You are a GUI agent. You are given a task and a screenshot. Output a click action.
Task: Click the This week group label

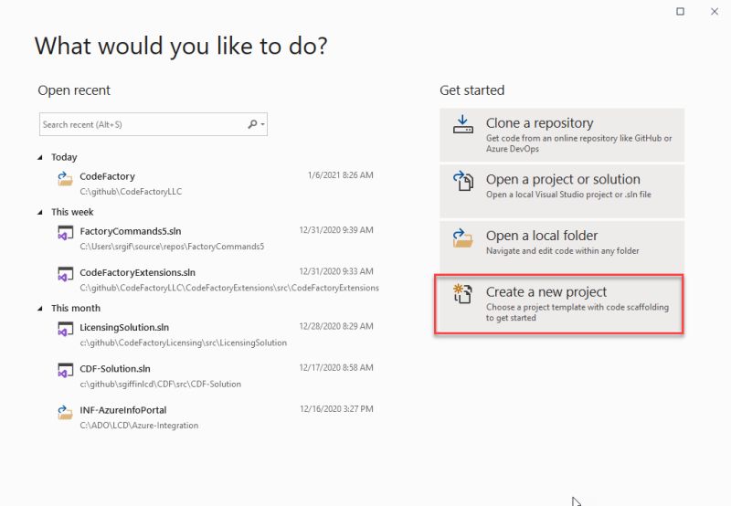[72, 212]
